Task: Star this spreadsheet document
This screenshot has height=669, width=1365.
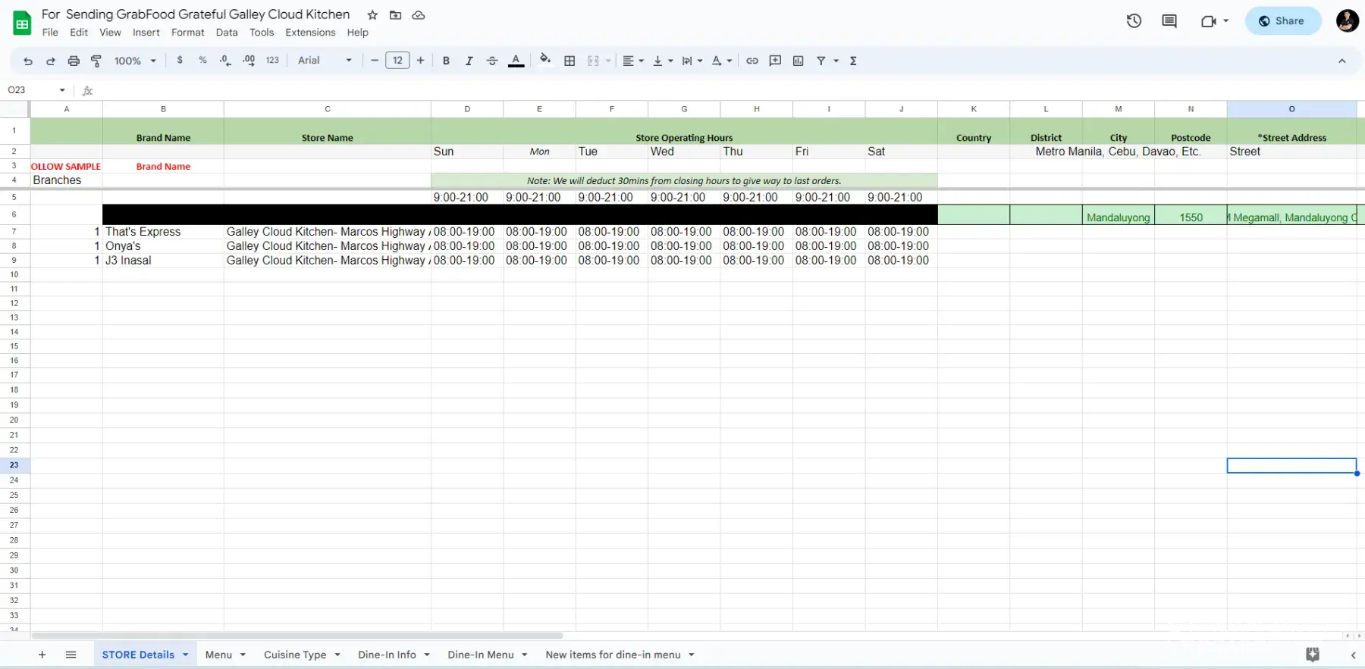Action: [x=372, y=15]
